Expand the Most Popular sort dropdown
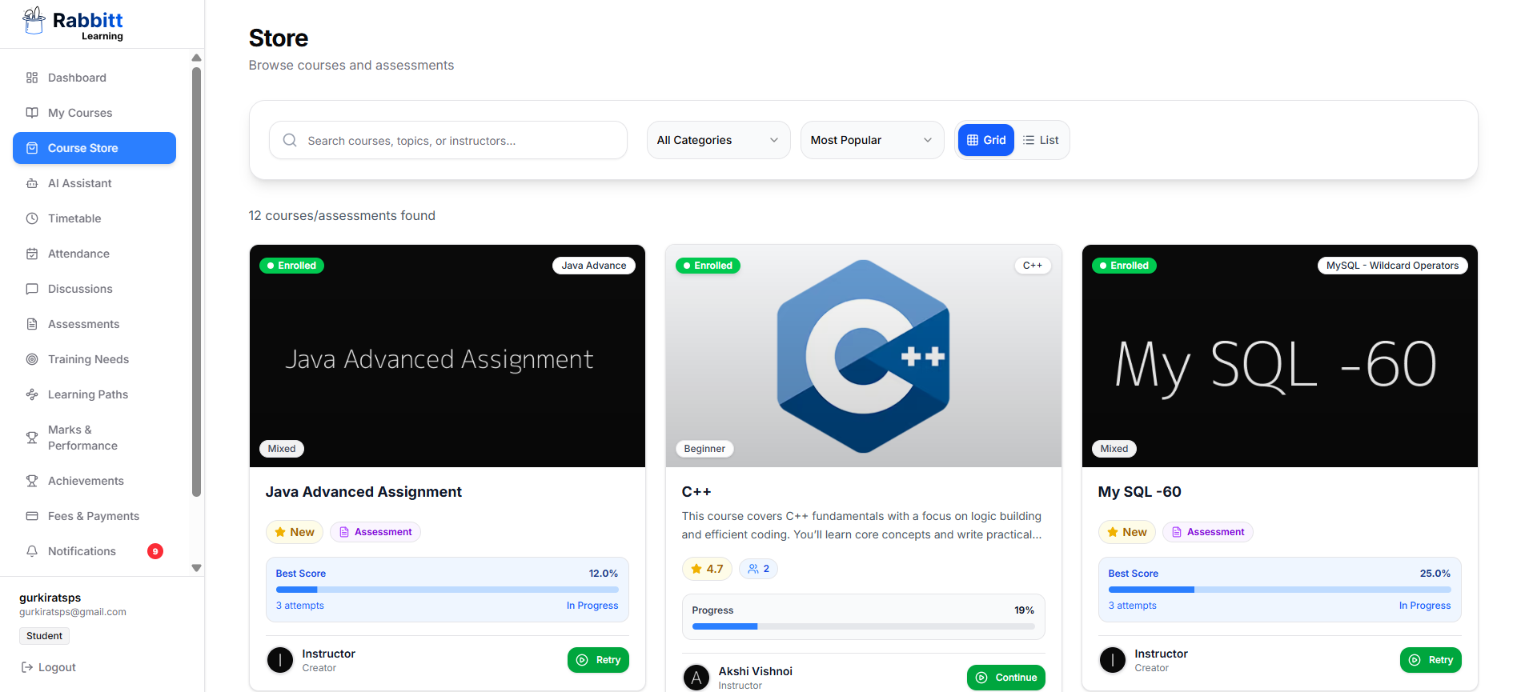1521x692 pixels. (x=872, y=140)
